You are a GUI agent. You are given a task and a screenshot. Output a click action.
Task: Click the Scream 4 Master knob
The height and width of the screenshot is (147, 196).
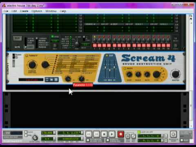point(176,74)
